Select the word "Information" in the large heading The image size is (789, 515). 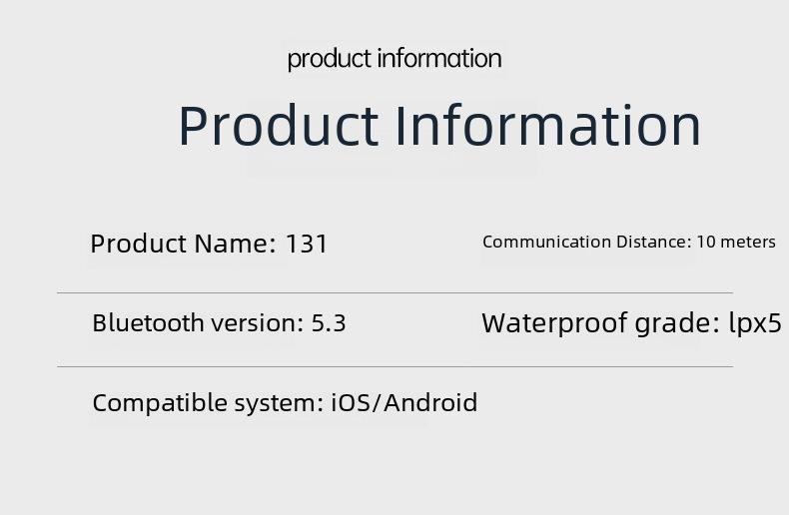[548, 125]
